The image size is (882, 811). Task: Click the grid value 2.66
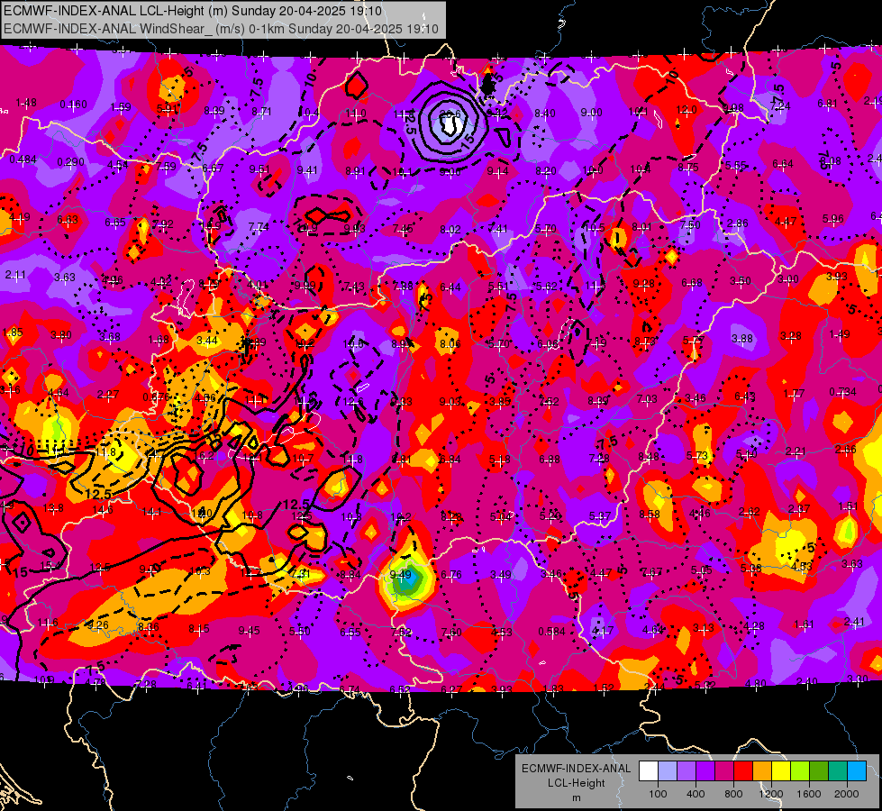(x=845, y=449)
